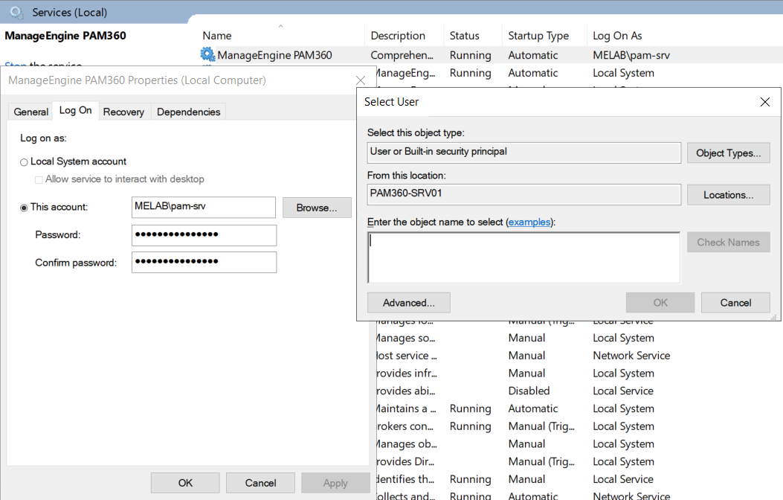The width and height of the screenshot is (783, 500).
Task: Open the Recovery tab
Action: tap(123, 112)
